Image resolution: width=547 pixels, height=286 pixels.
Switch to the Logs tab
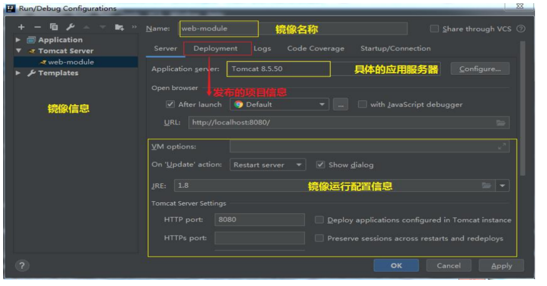coord(263,48)
